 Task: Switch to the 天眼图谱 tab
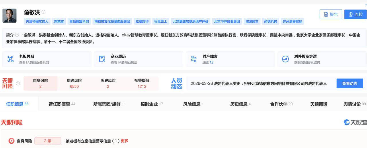[319, 104]
